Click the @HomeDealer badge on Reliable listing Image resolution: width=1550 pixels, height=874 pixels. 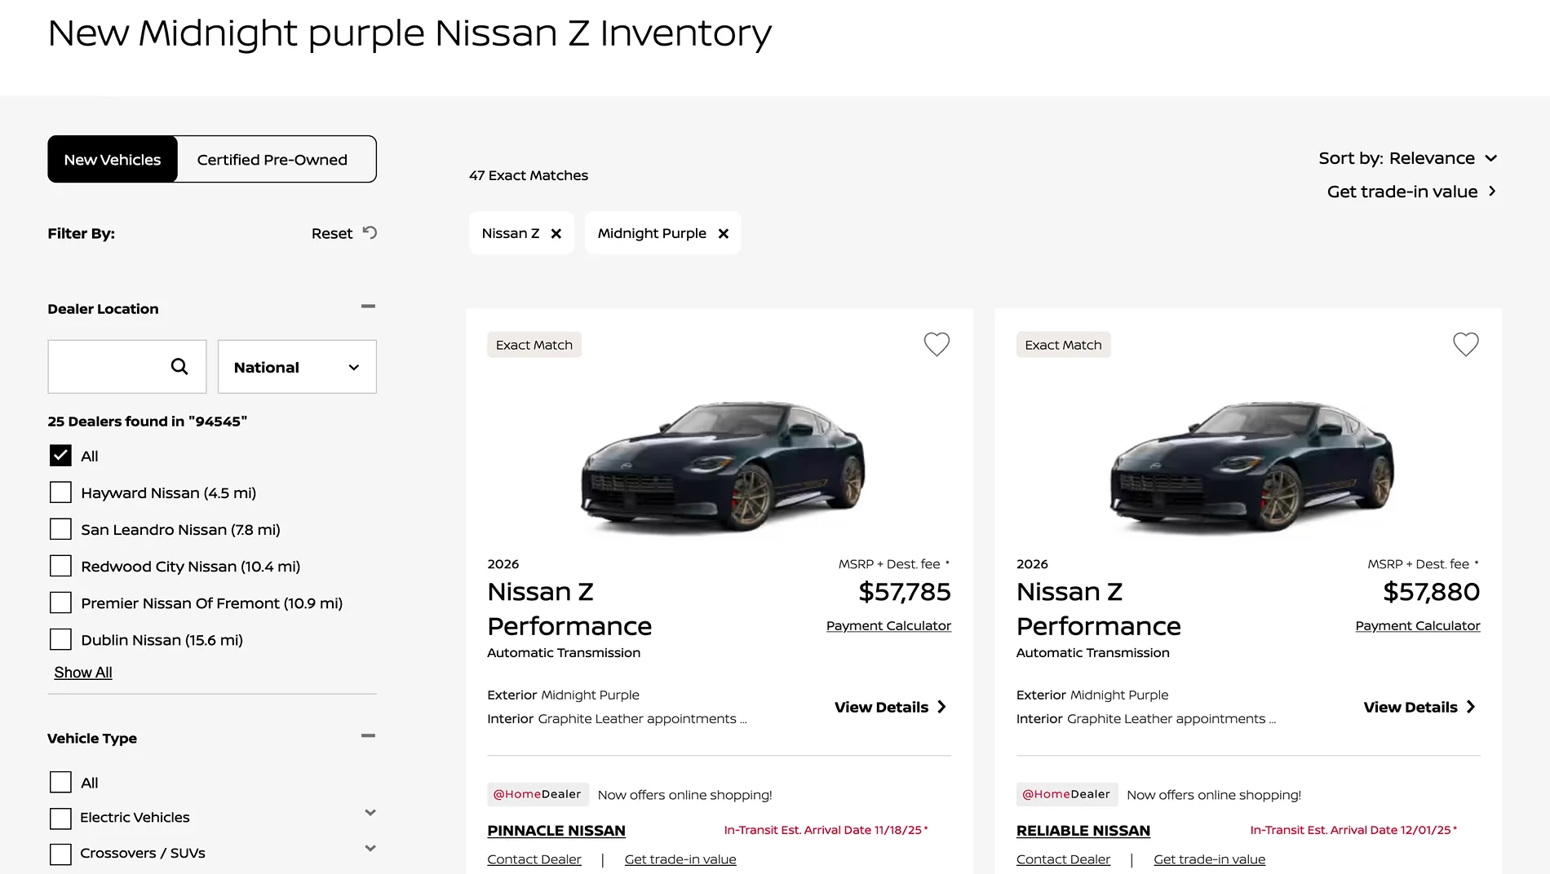coord(1066,794)
